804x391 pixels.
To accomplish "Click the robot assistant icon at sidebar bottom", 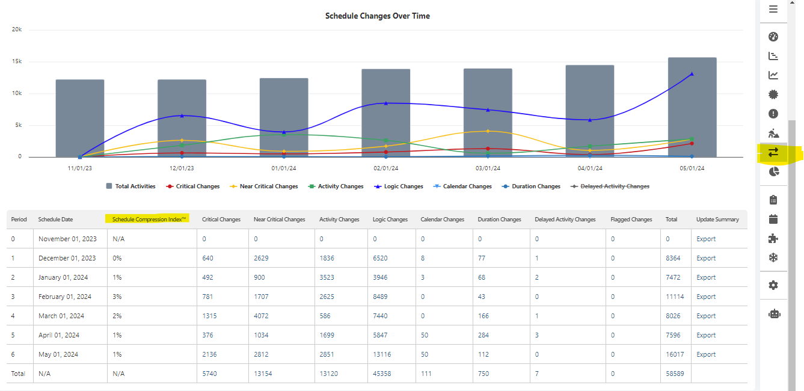I will pyautogui.click(x=775, y=313).
